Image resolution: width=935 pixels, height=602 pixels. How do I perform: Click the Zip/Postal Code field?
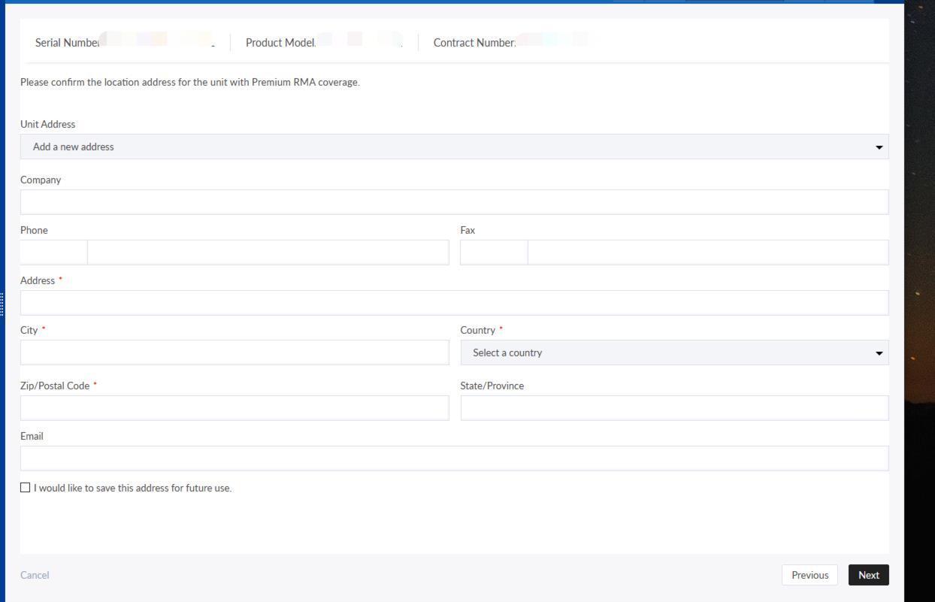tap(235, 408)
